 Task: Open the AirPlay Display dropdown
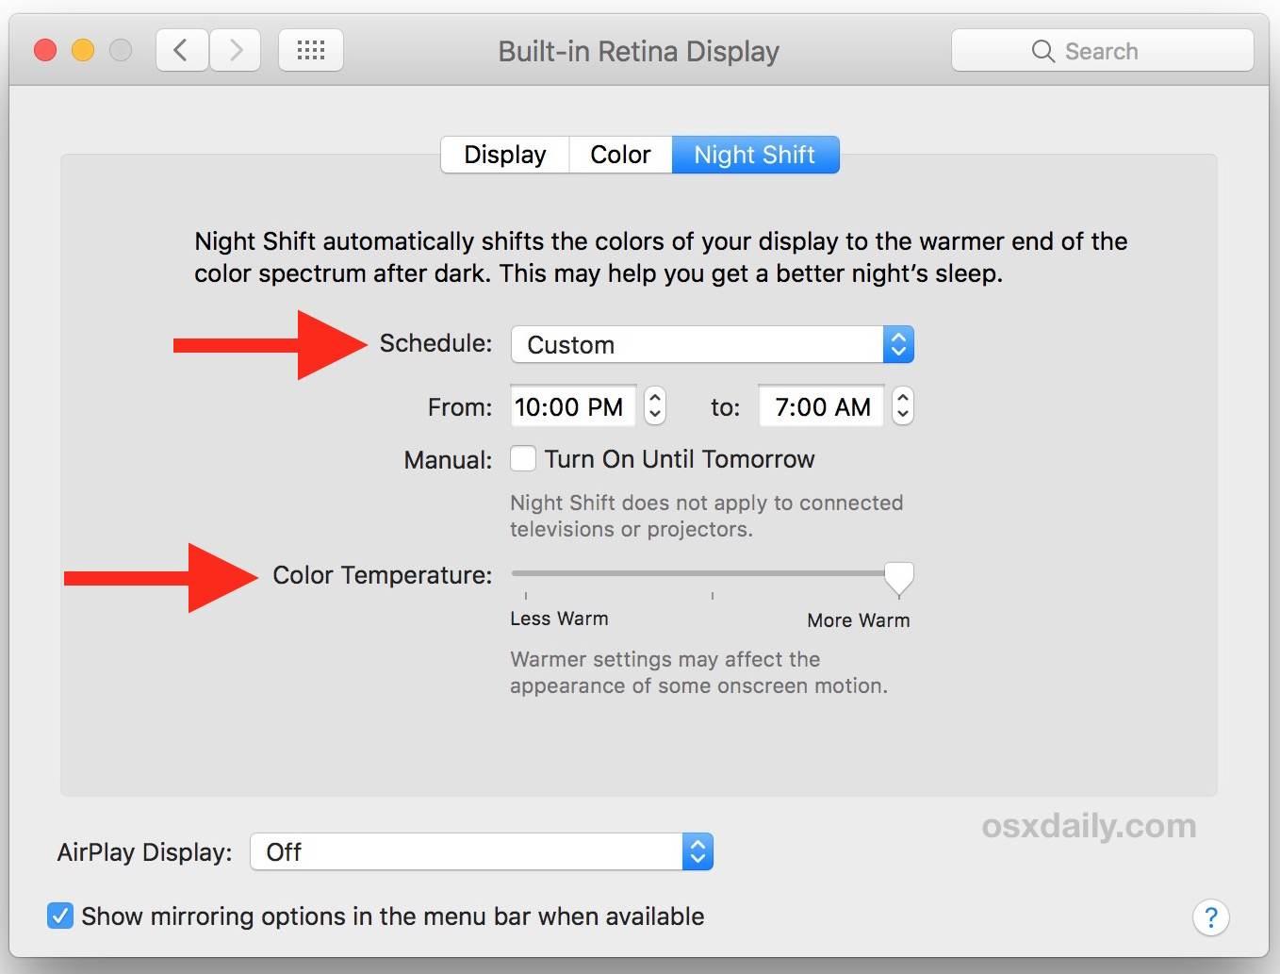point(471,851)
